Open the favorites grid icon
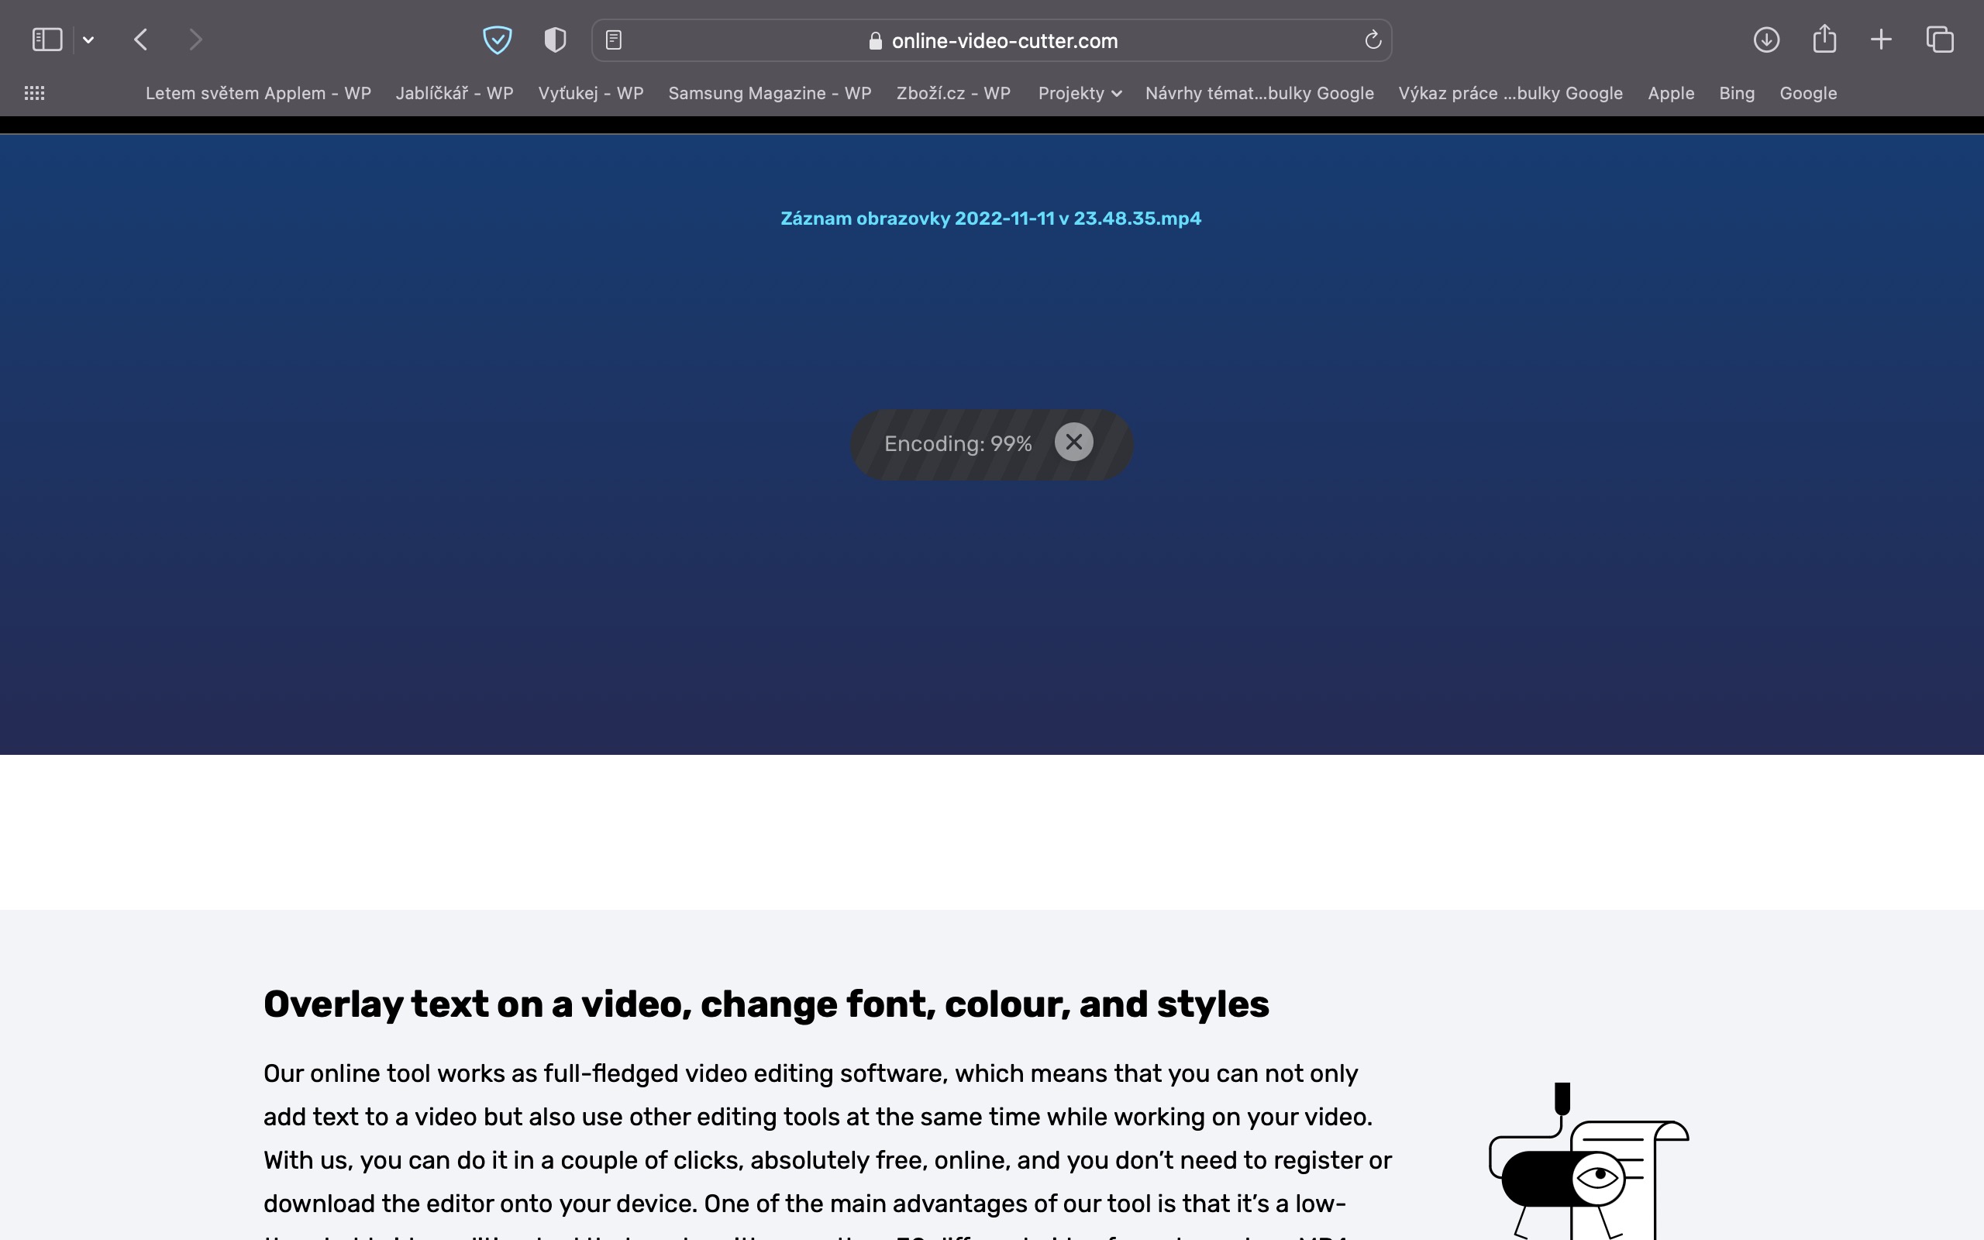Image resolution: width=1984 pixels, height=1240 pixels. [x=34, y=94]
